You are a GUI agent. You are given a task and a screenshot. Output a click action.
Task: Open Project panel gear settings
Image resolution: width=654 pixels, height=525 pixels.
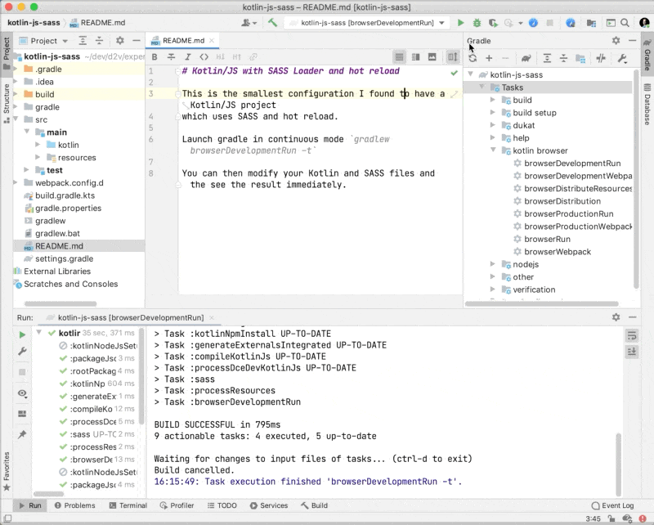coord(120,41)
